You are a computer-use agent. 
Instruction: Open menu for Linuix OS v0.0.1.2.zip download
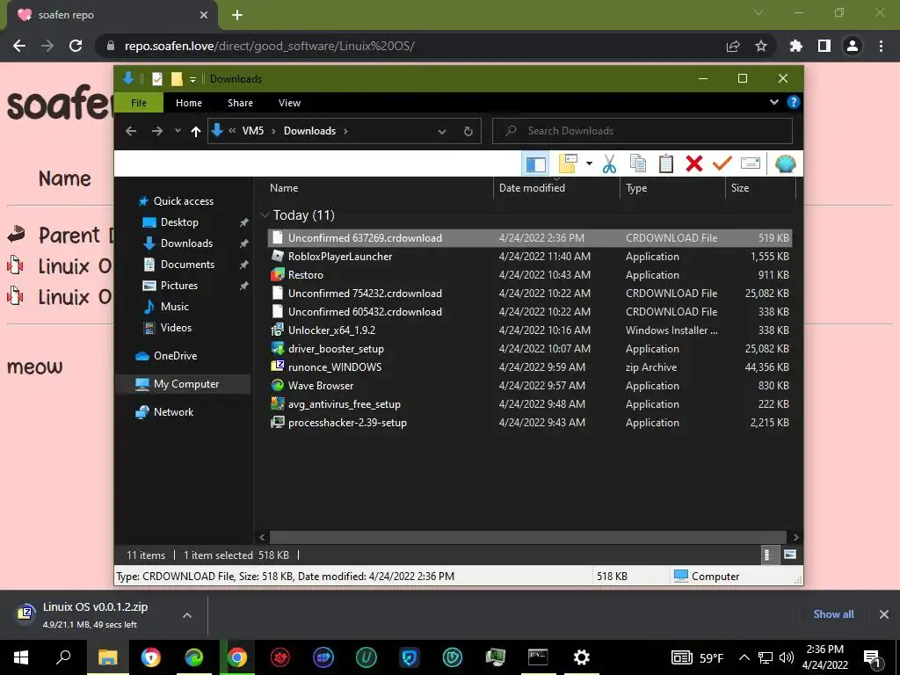(187, 614)
